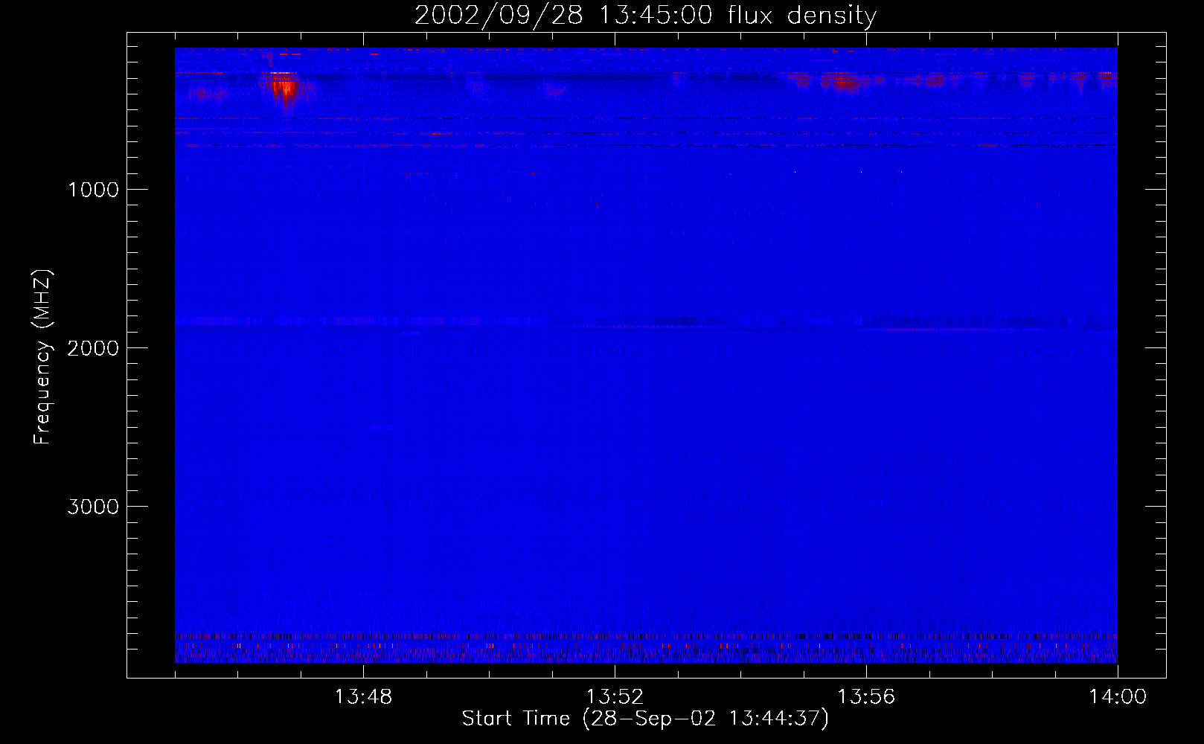This screenshot has height=744, width=1204.
Task: Select the "Frequency (MHZ)" y-axis label
Action: 43,357
